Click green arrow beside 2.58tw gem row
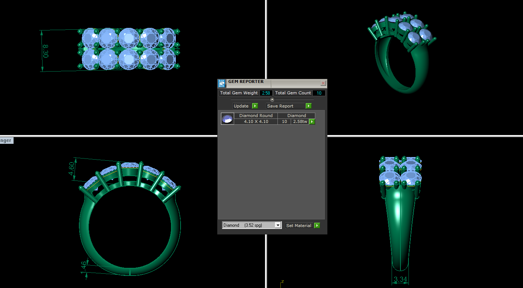523x288 pixels. [x=312, y=121]
